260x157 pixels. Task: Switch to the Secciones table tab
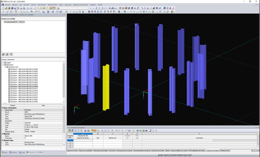tap(113, 150)
